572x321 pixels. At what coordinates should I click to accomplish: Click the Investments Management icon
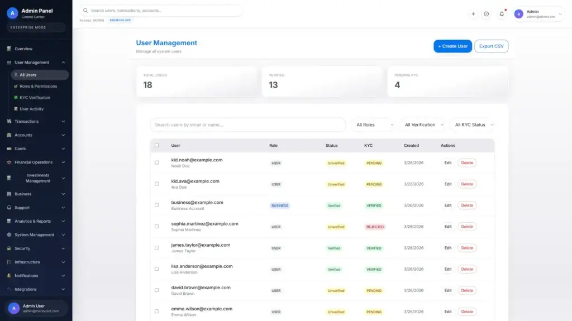(x=9, y=178)
